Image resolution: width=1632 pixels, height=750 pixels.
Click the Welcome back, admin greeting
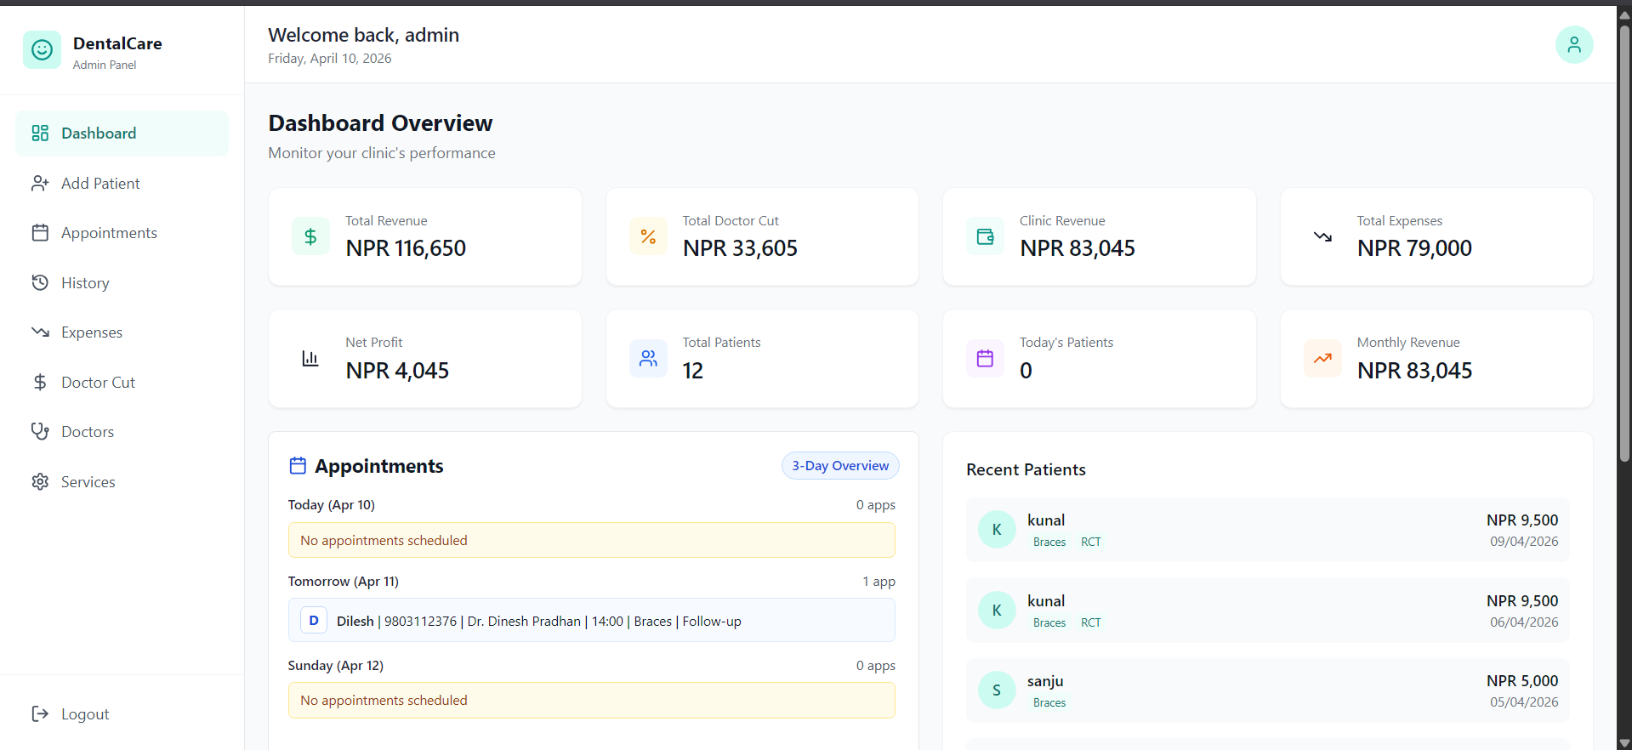[364, 35]
